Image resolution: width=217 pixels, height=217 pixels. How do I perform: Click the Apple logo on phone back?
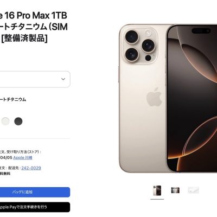[x=154, y=97]
